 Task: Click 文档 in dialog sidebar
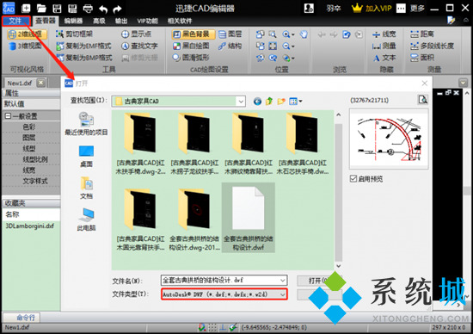[x=86, y=188]
